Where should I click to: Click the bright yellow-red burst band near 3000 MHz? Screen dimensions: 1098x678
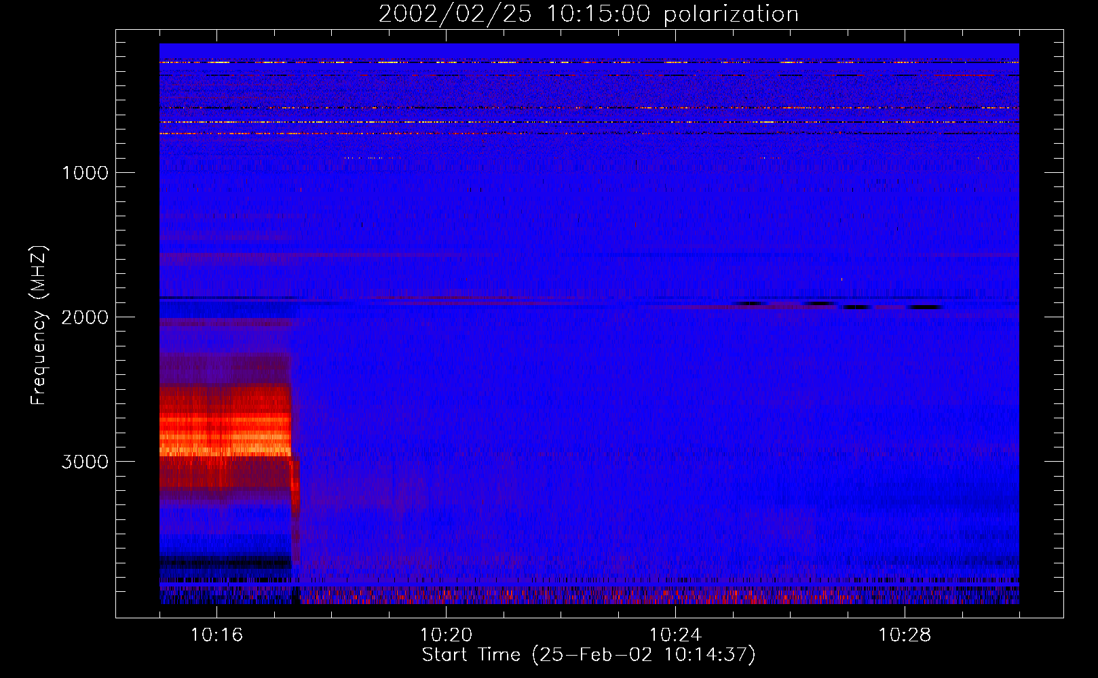point(225,434)
